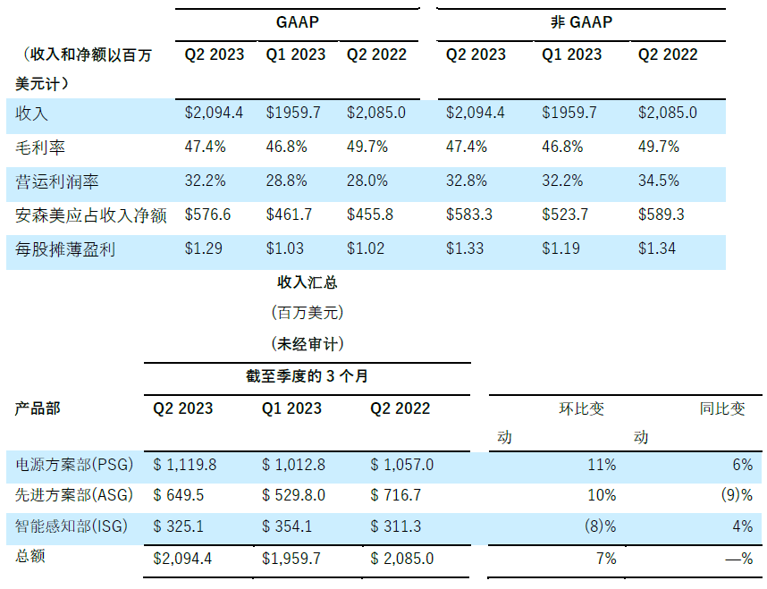Select the '$583.3' net income cell

pos(469,215)
